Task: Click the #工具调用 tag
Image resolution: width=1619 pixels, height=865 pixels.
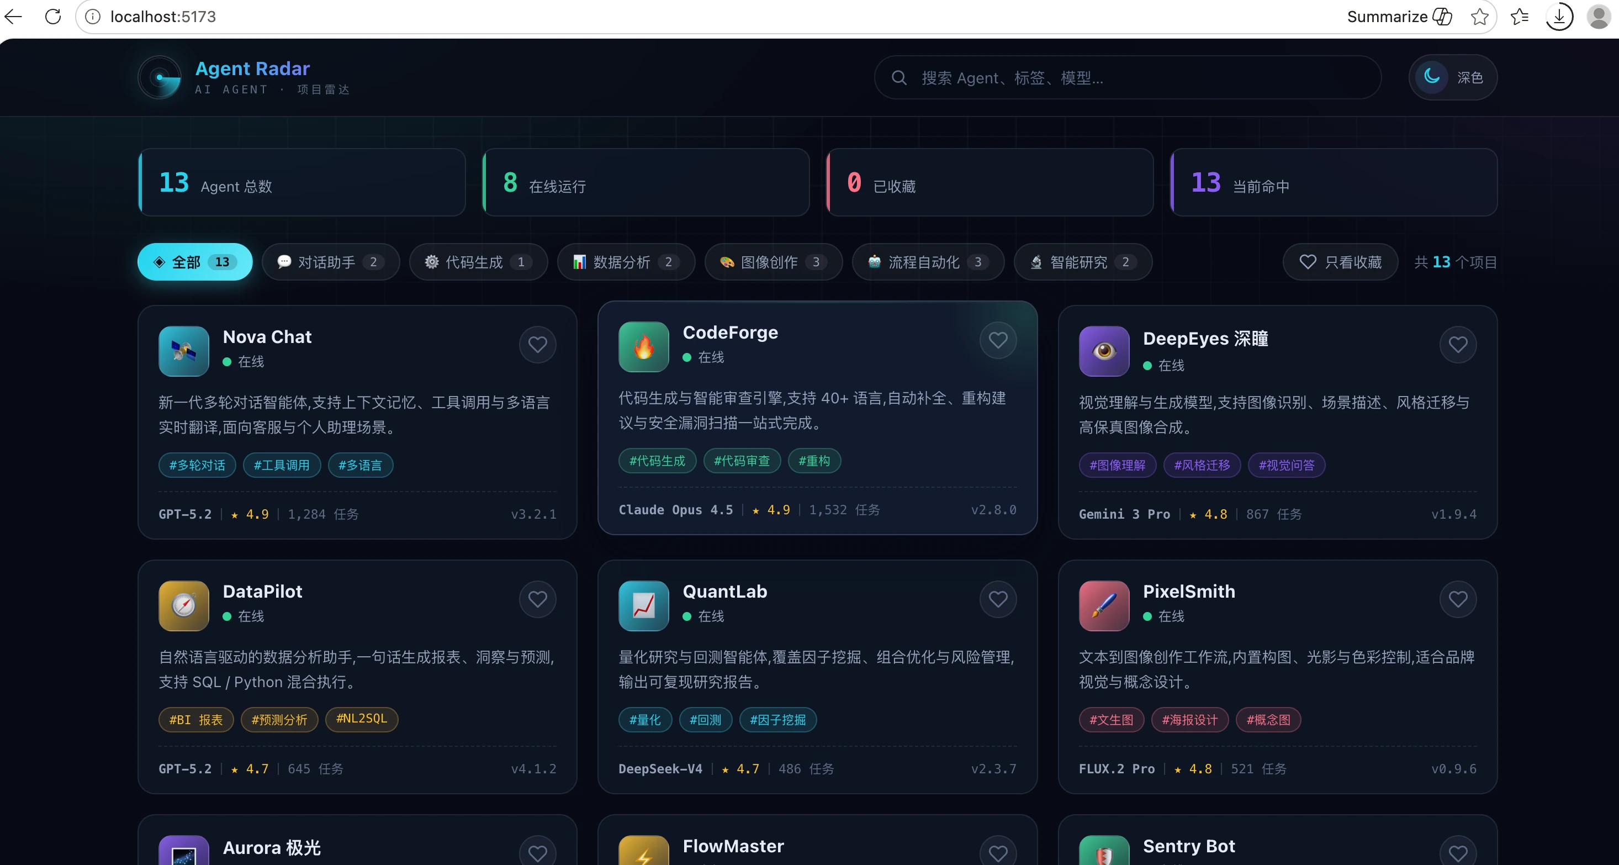Action: (x=282, y=465)
